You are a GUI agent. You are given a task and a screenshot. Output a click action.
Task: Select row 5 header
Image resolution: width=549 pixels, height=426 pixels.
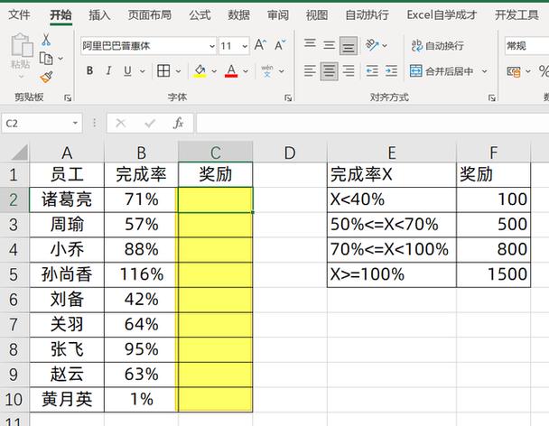click(x=14, y=274)
